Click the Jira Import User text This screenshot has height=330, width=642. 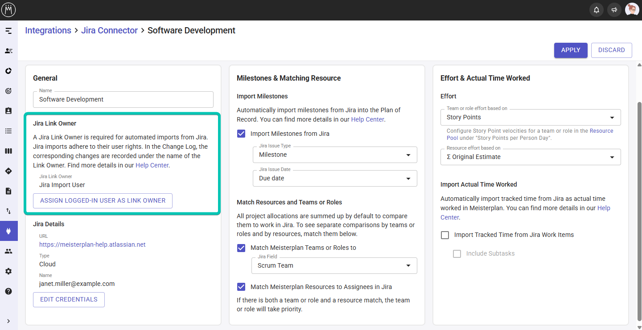coord(62,185)
